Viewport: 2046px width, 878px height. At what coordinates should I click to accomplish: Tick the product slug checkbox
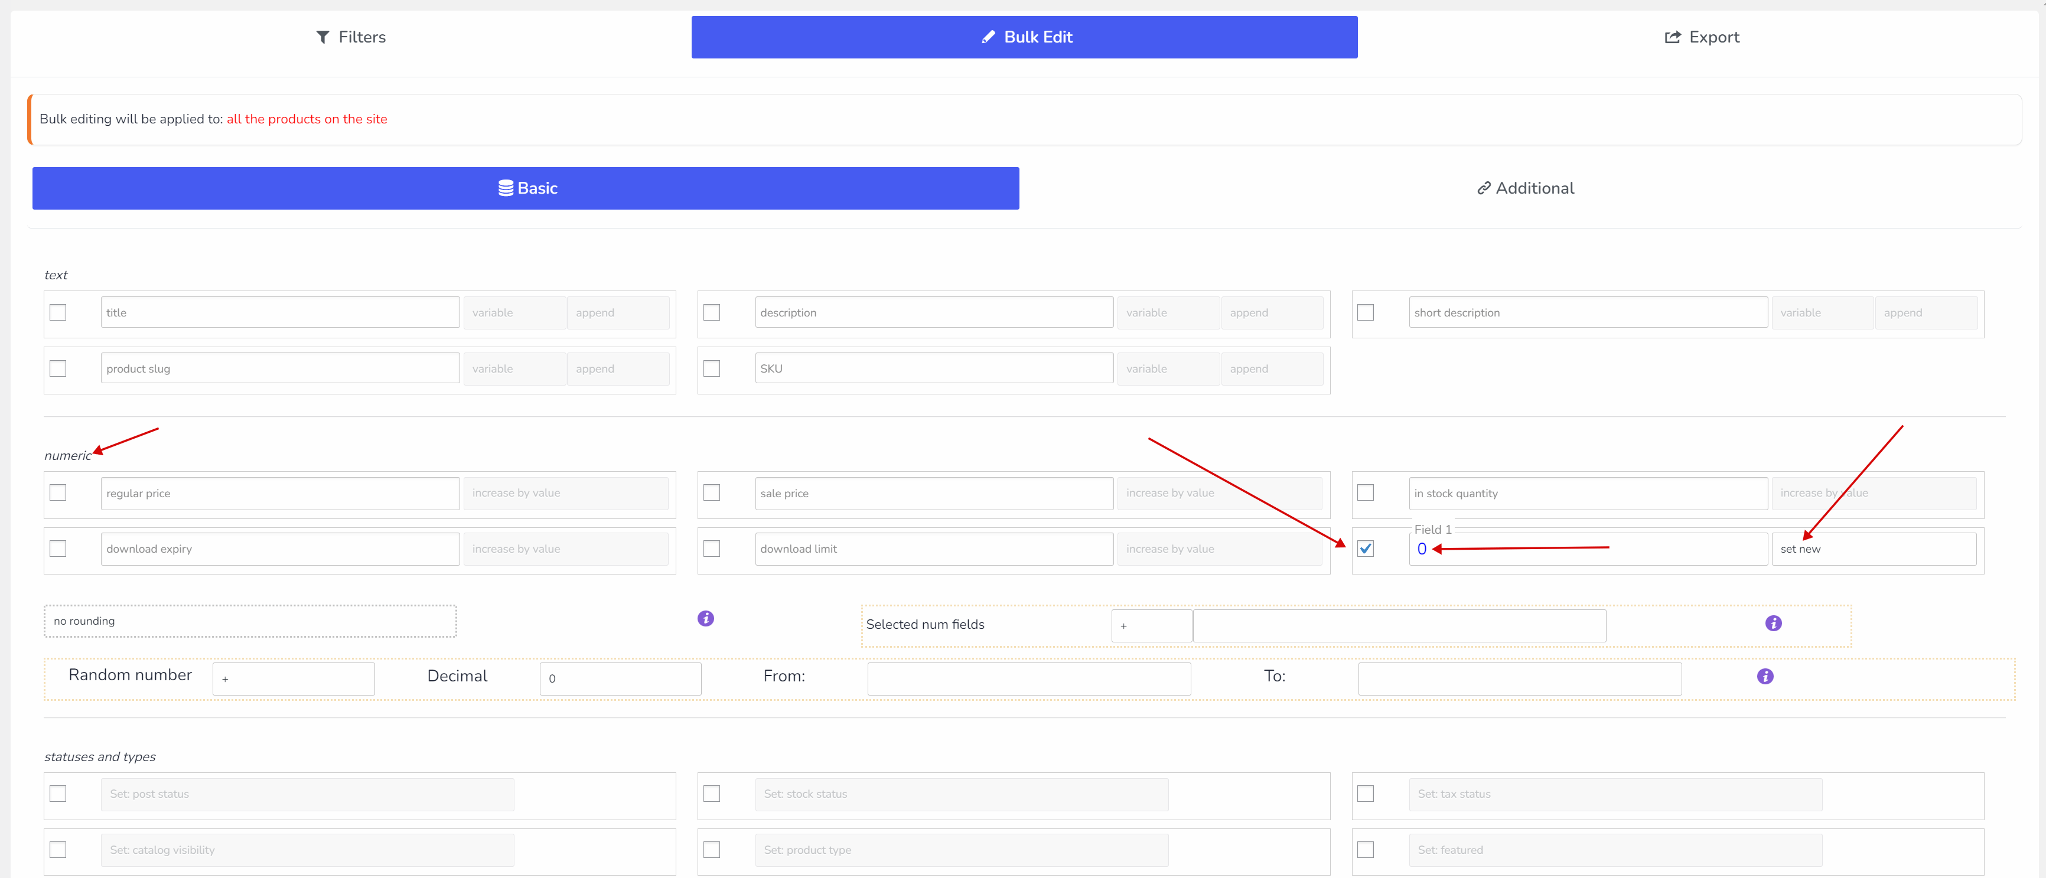point(58,368)
